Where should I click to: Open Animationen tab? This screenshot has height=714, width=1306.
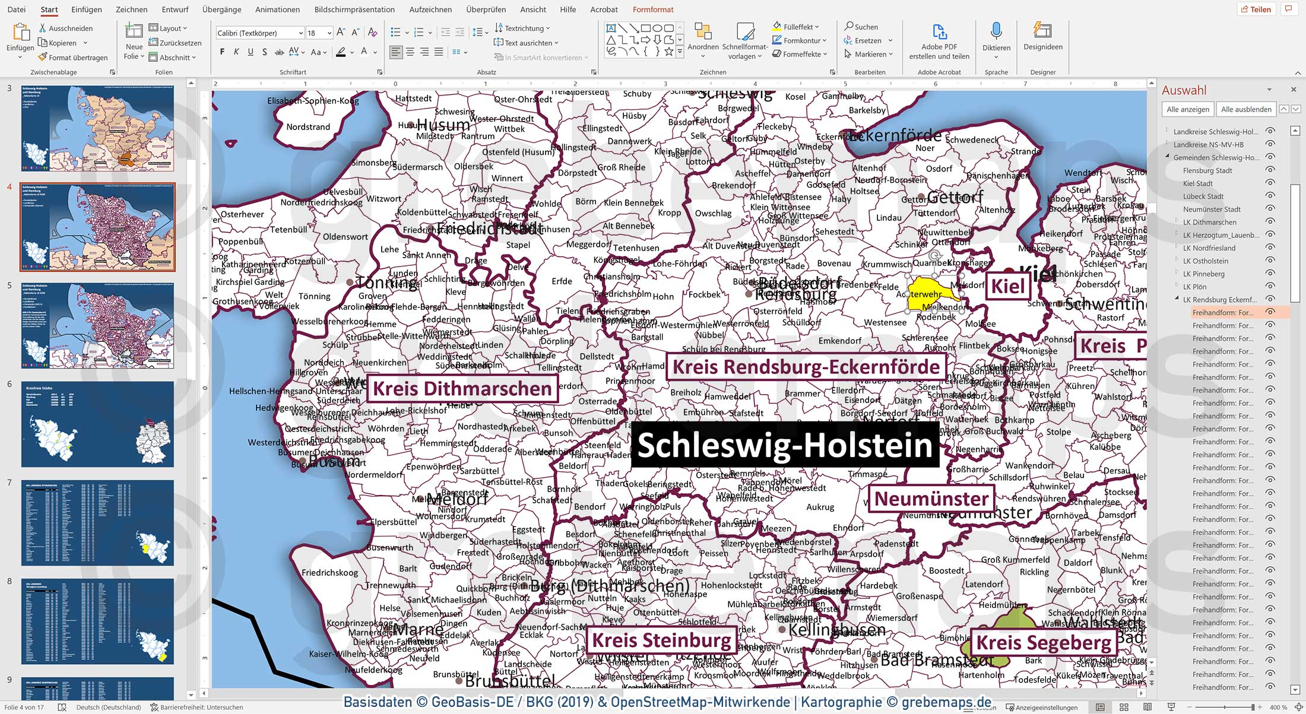point(277,9)
